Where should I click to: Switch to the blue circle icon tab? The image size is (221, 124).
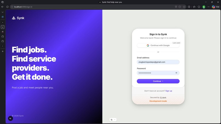2,17
